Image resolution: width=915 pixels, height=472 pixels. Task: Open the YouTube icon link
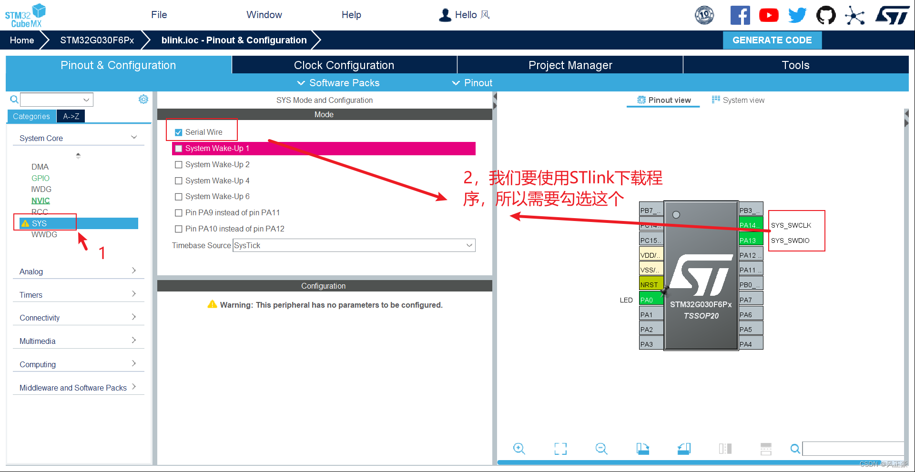[769, 15]
